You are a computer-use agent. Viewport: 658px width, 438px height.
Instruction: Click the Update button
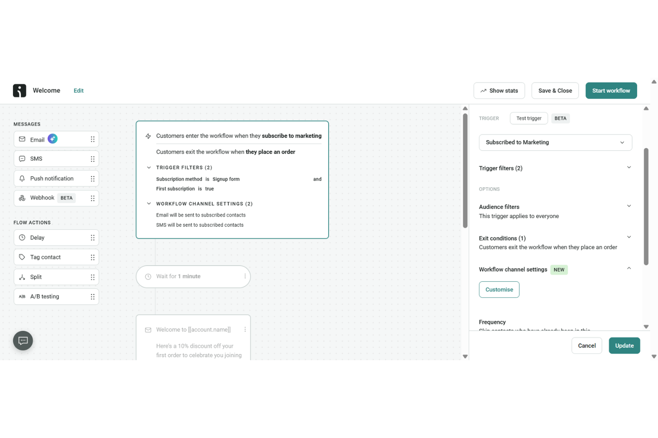click(x=625, y=346)
